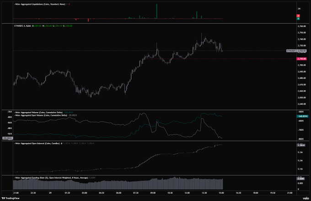The width and height of the screenshot is (311, 201).
Task: Click the 19:30 time axis label
Action: click(273, 193)
